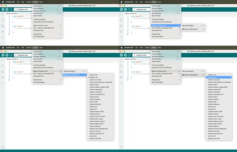Image resolution: width=237 pixels, height=152 pixels.
Task: Expand Port submenu arrow, window showing only Tools menu
Action: pyautogui.click(x=60, y=28)
